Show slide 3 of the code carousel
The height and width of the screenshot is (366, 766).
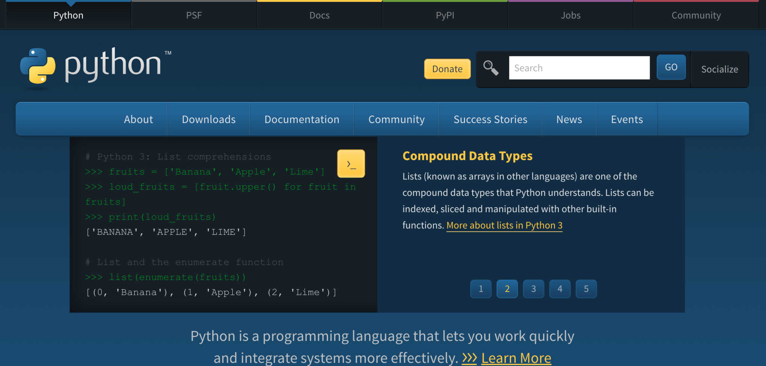(x=533, y=289)
